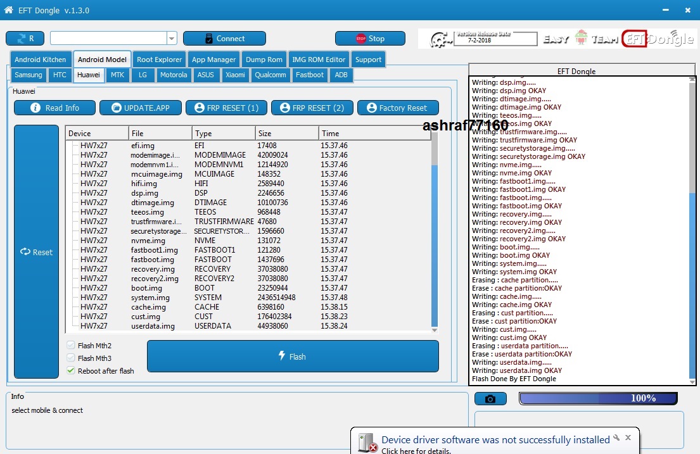Open the Qualcomm tab
Viewport: 700px width, 454px height.
pos(270,75)
